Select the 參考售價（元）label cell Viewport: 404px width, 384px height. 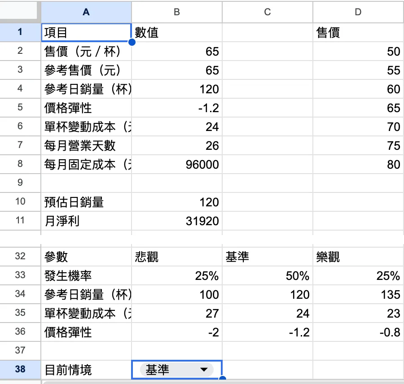[x=86, y=70]
